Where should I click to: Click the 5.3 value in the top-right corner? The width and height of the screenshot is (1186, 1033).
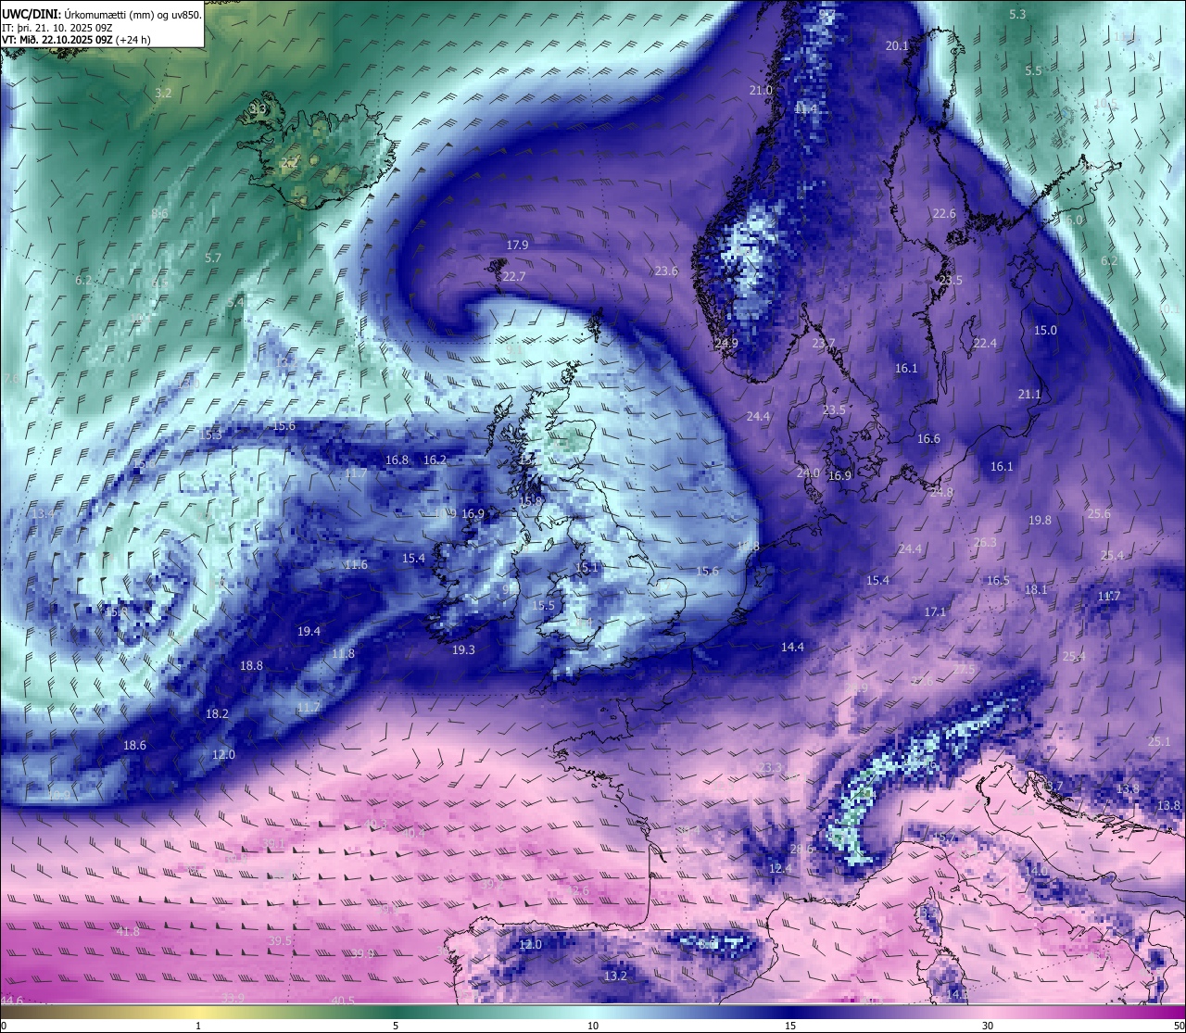[x=1017, y=14]
